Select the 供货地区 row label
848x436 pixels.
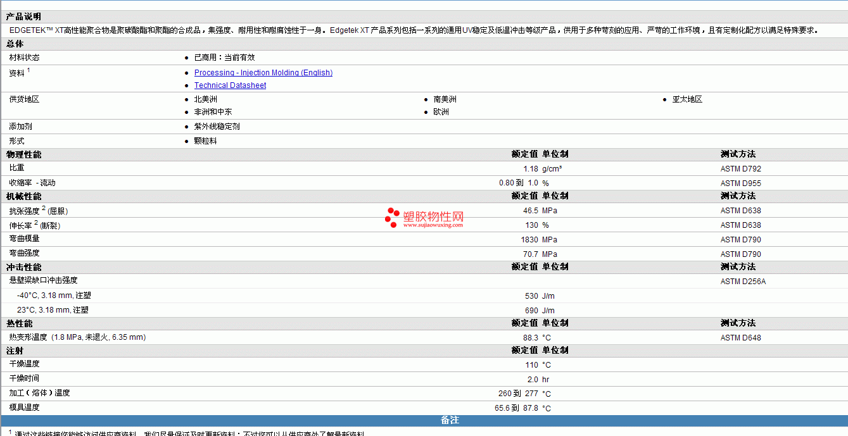24,99
